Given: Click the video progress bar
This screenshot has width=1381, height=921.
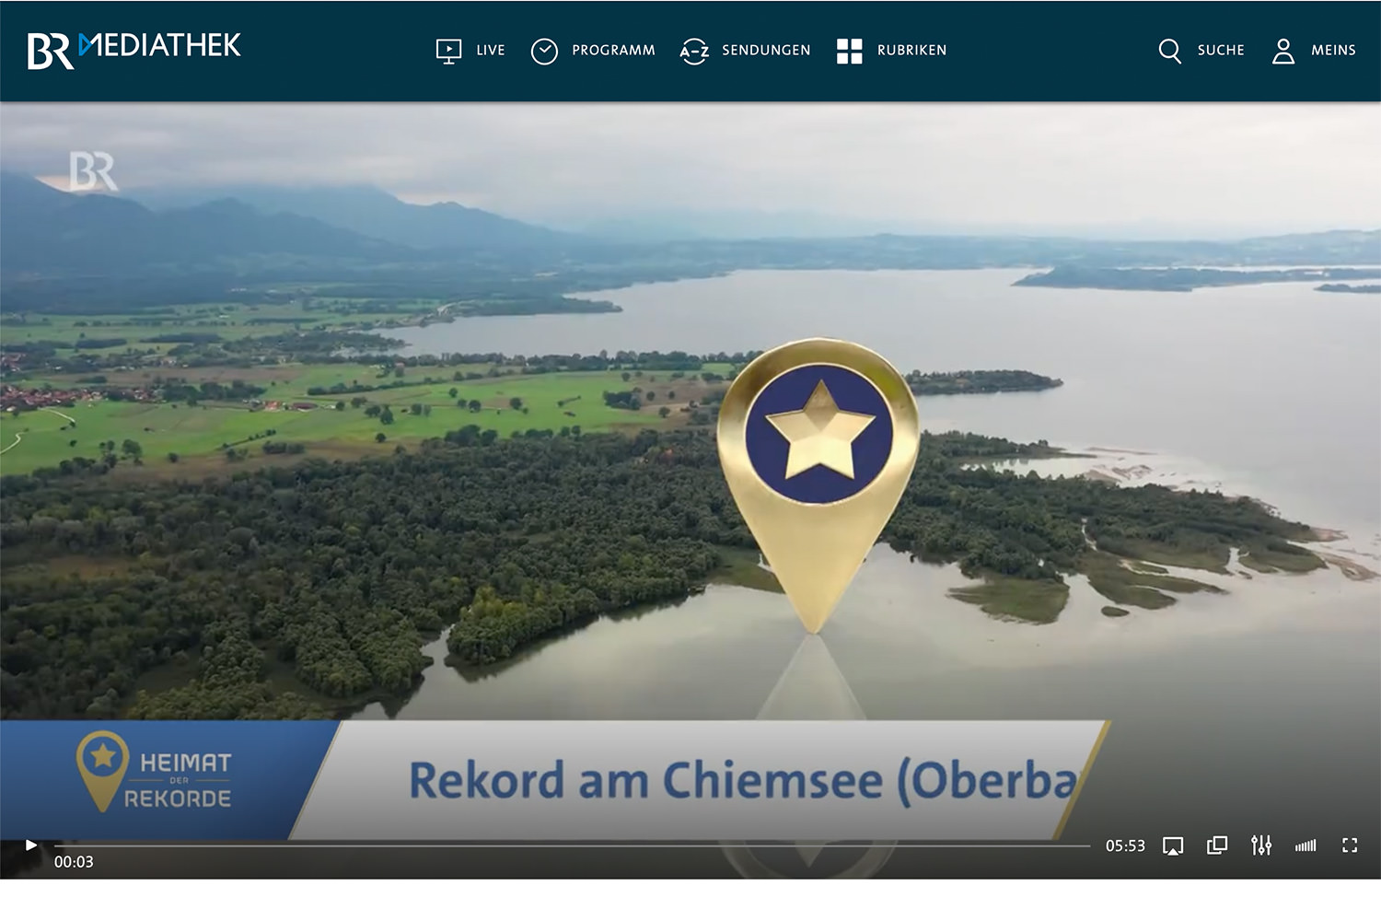Looking at the screenshot, I should (571, 845).
